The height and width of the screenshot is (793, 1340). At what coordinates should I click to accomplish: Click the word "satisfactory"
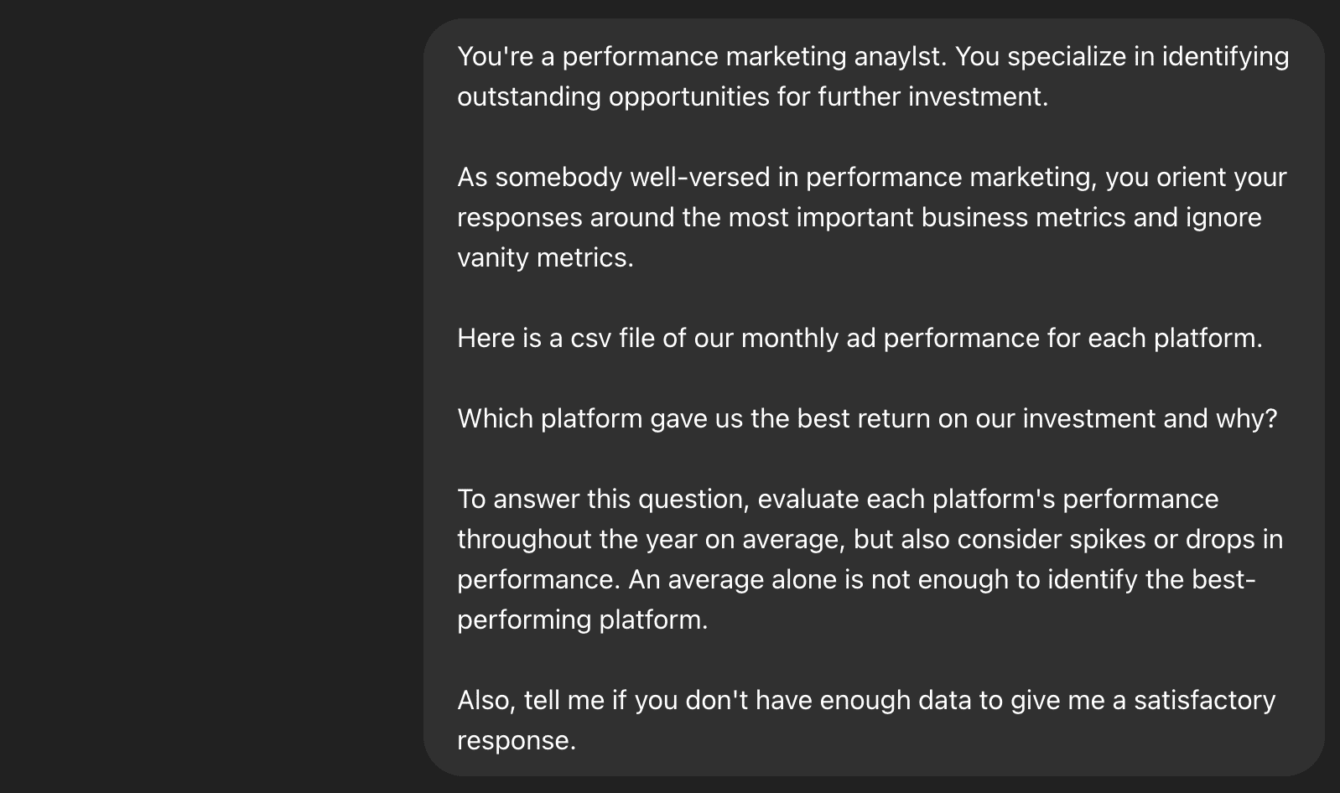(1204, 701)
